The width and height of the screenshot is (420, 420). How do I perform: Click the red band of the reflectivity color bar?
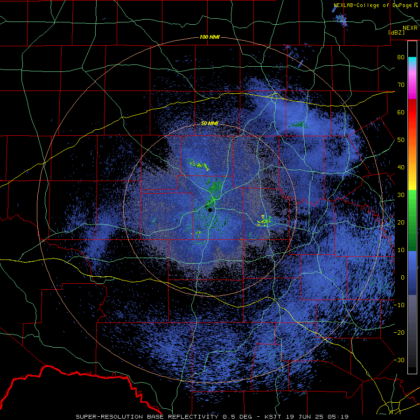[412, 115]
